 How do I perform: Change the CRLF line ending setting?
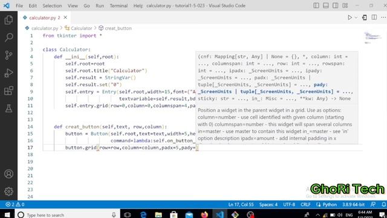tap(305, 205)
